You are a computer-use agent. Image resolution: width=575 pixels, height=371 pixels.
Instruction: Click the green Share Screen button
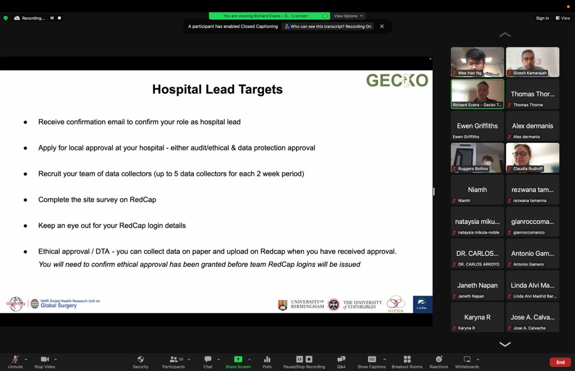[238, 361]
